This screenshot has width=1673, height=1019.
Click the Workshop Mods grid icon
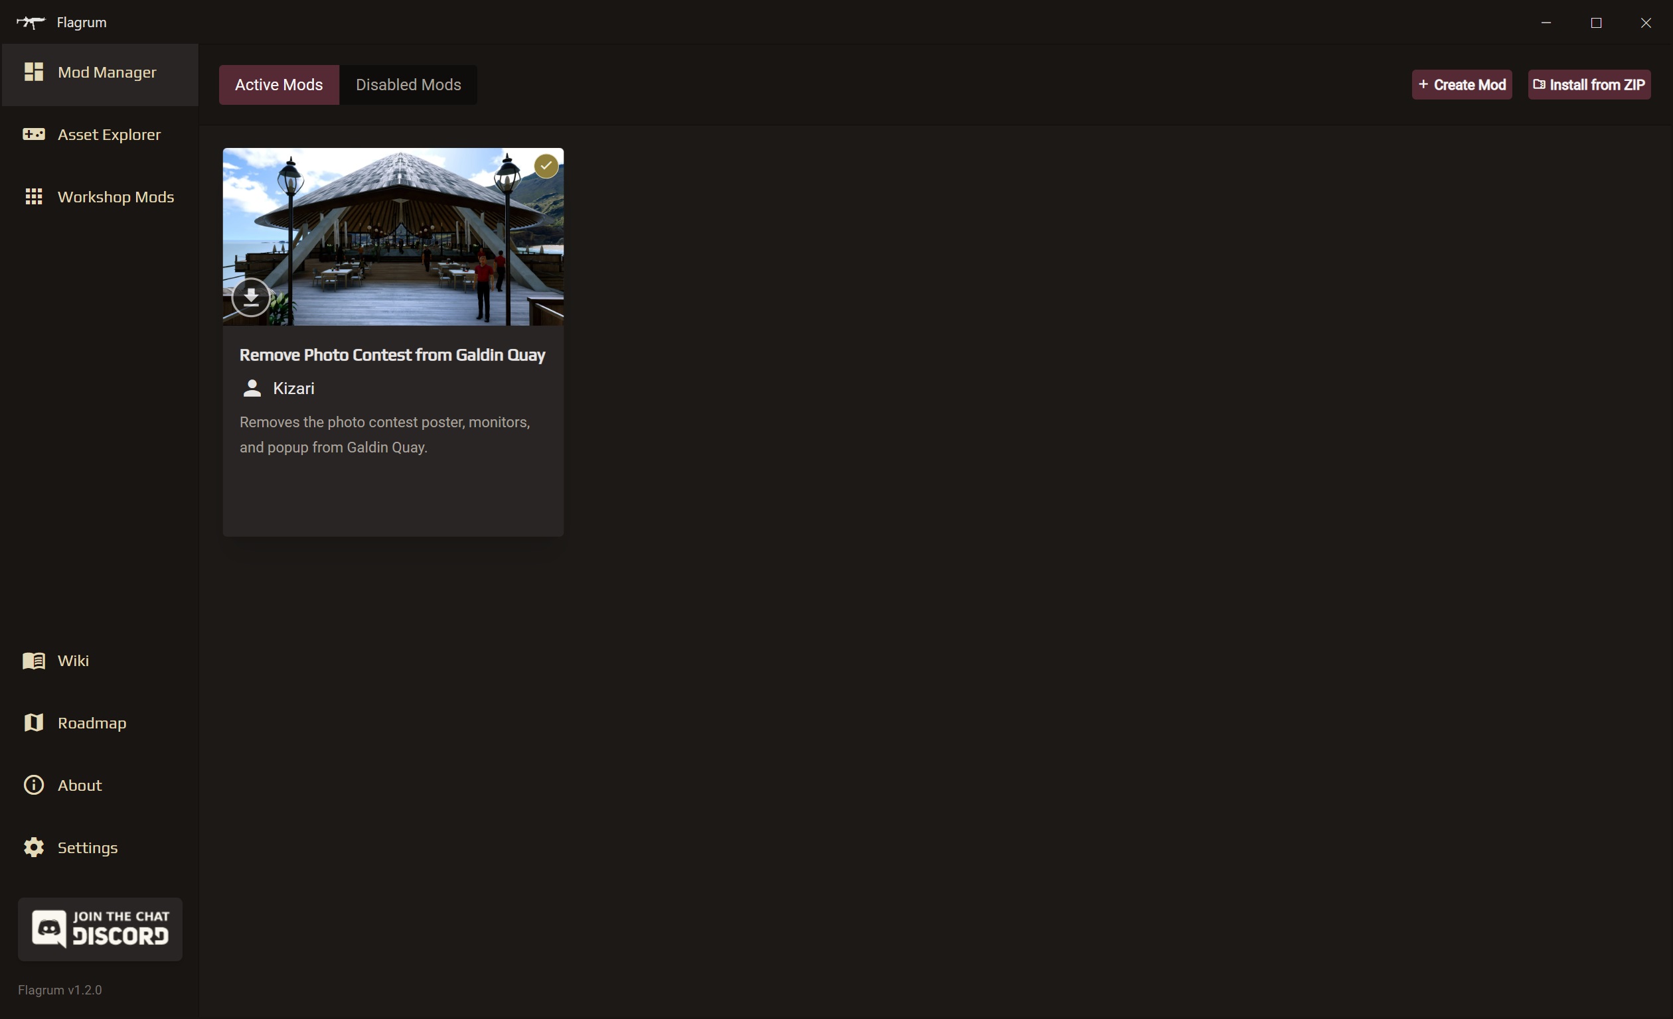click(33, 197)
